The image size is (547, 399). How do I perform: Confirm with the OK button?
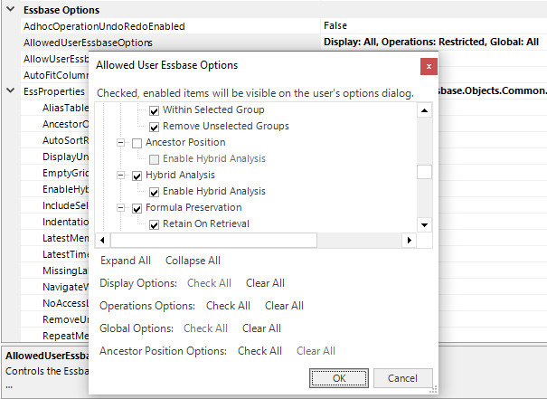click(x=339, y=378)
